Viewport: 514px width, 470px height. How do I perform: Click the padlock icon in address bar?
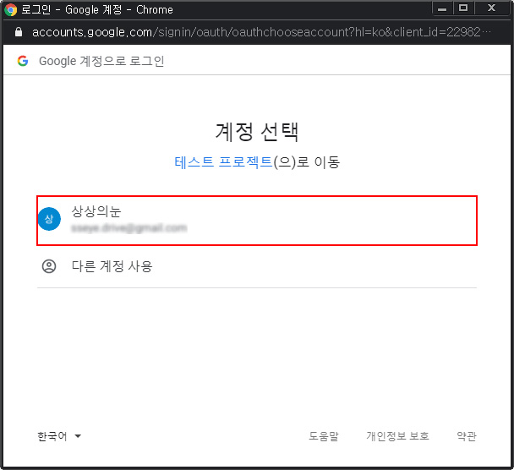coord(19,32)
